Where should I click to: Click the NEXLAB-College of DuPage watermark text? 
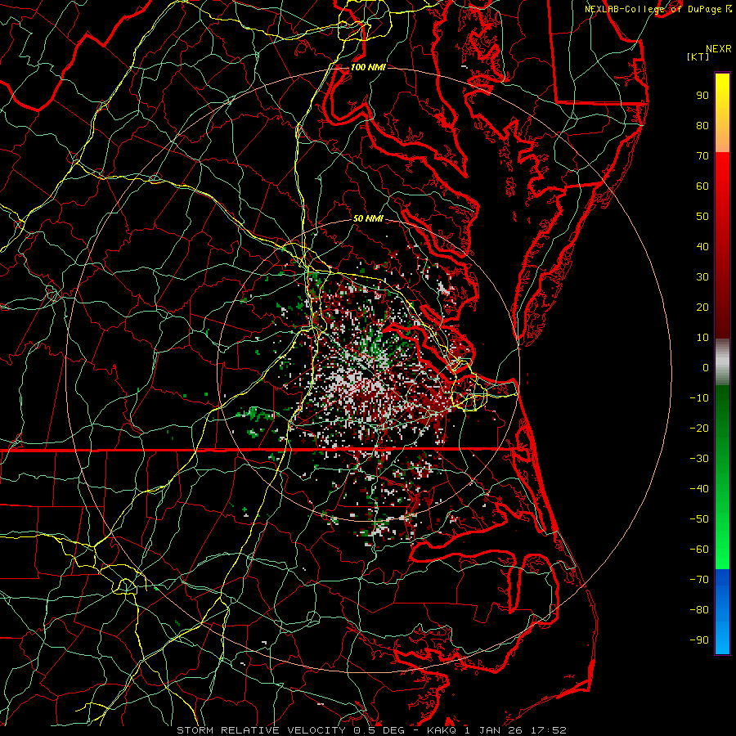[x=653, y=9]
